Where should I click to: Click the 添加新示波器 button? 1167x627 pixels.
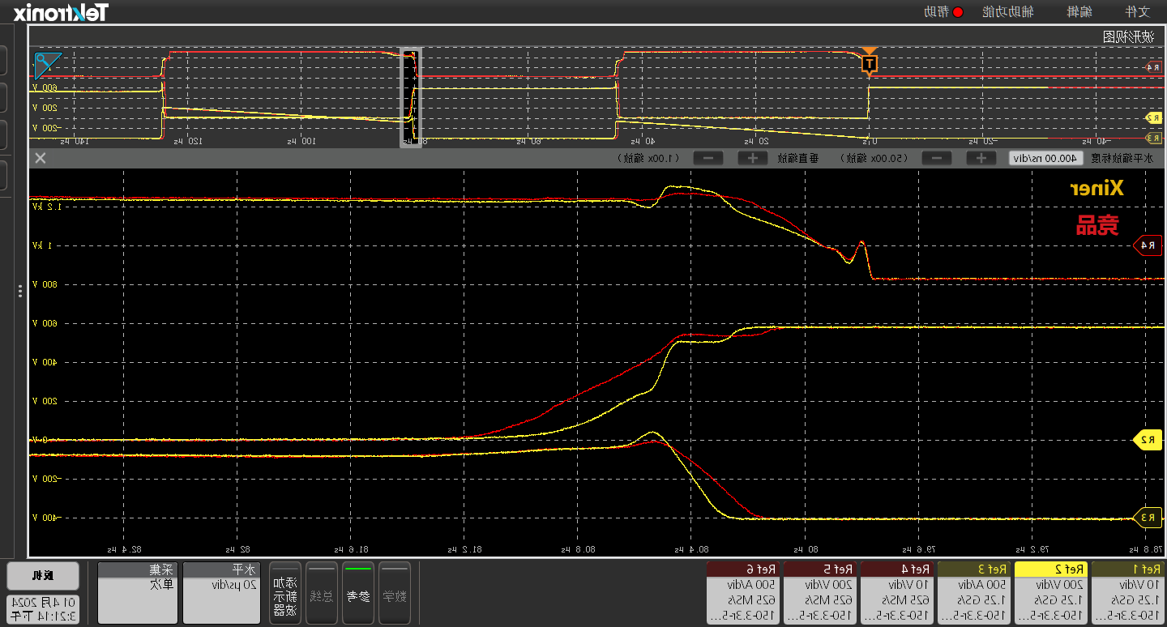point(285,593)
